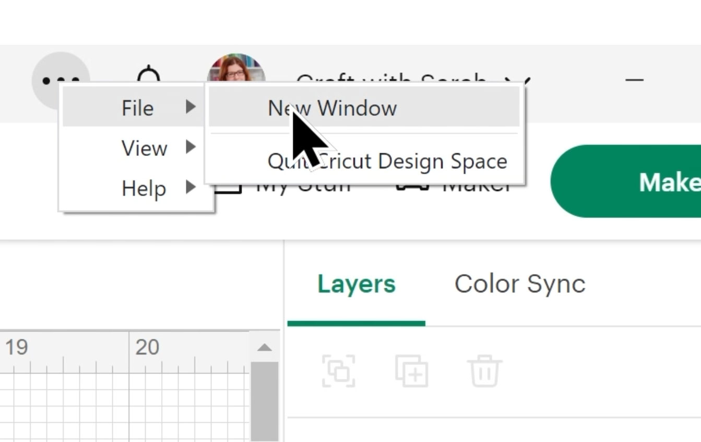Open the View menu
The width and height of the screenshot is (701, 442).
(133, 148)
